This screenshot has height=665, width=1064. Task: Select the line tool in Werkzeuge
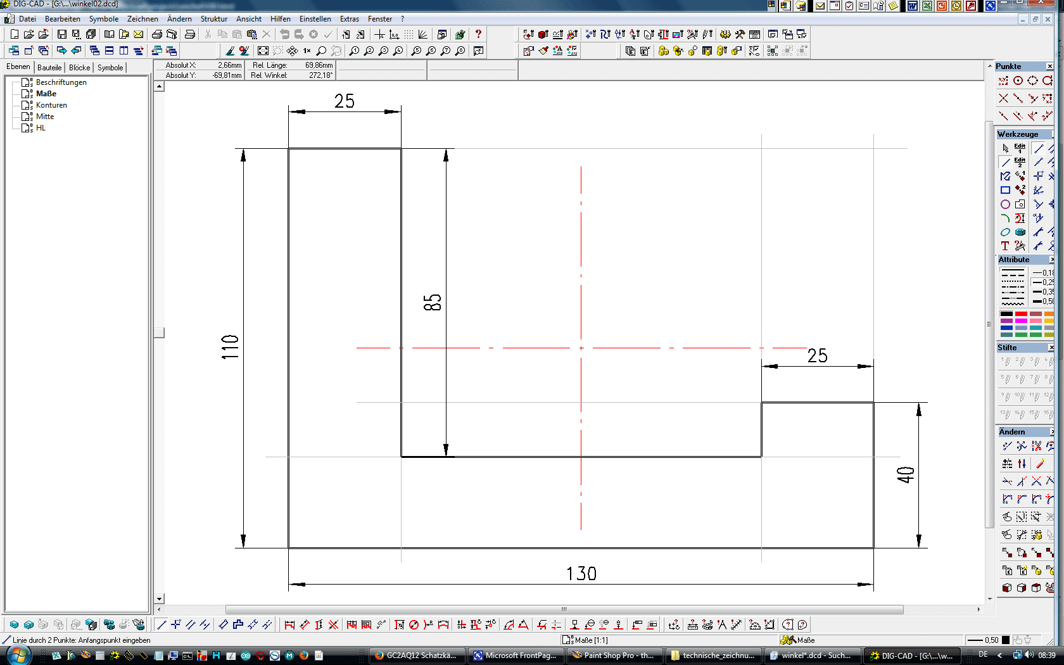[1005, 162]
